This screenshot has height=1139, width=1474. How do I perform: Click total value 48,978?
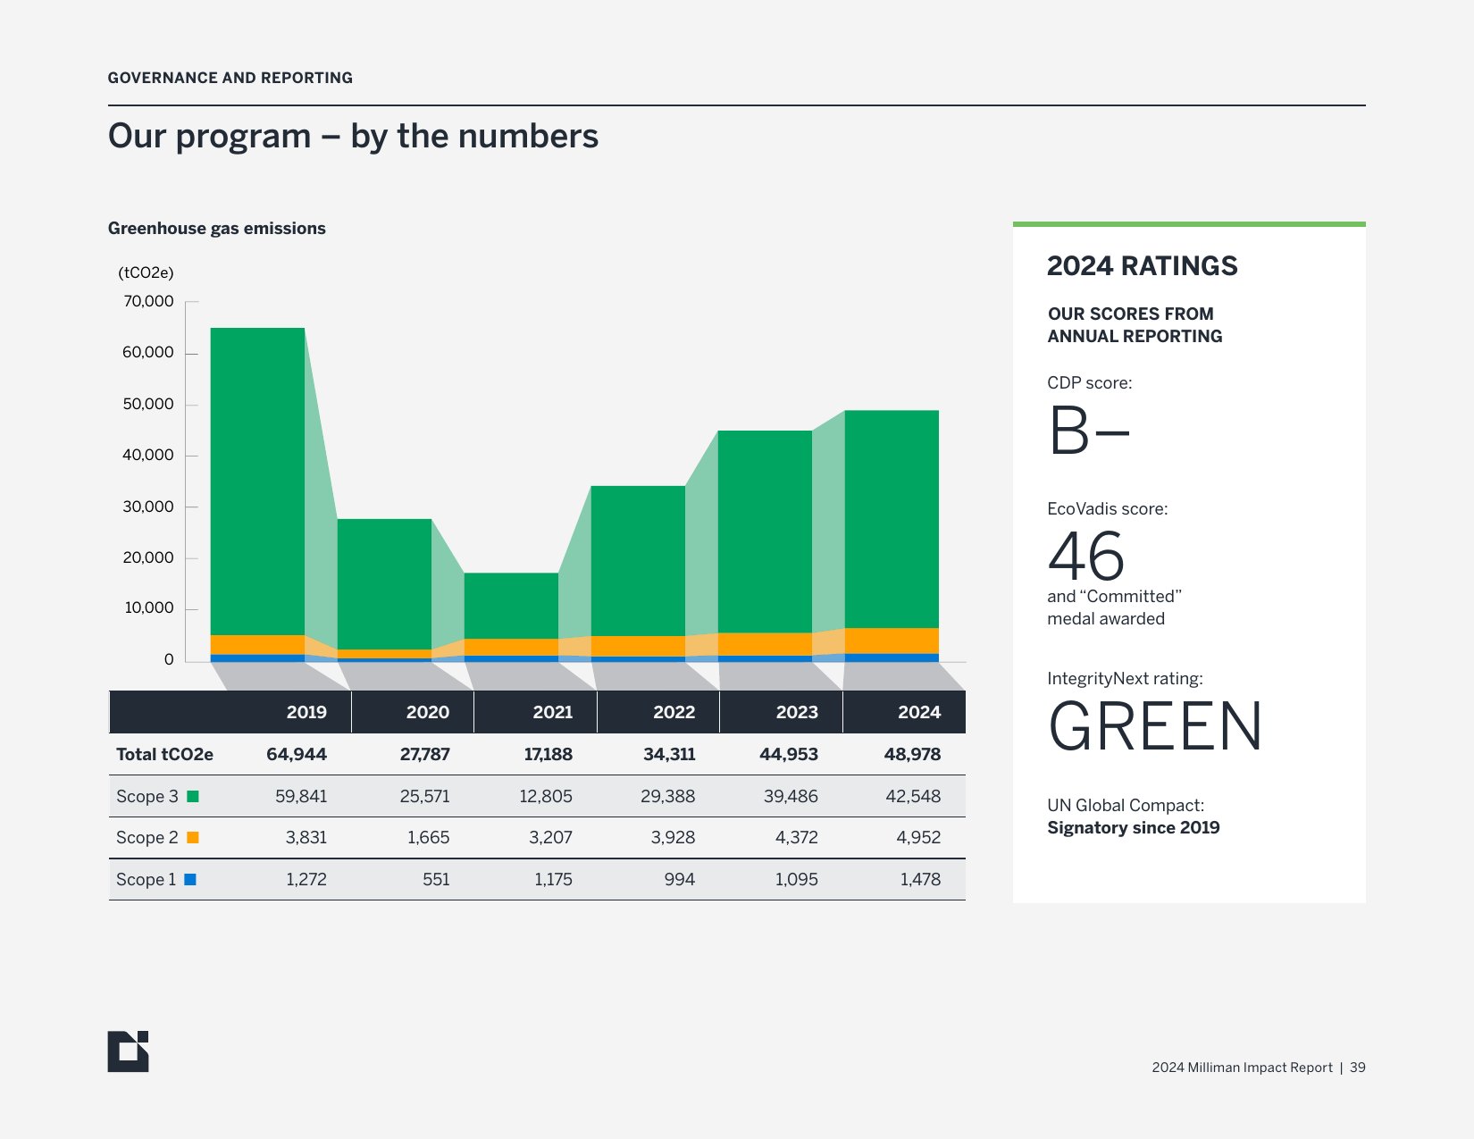point(912,754)
